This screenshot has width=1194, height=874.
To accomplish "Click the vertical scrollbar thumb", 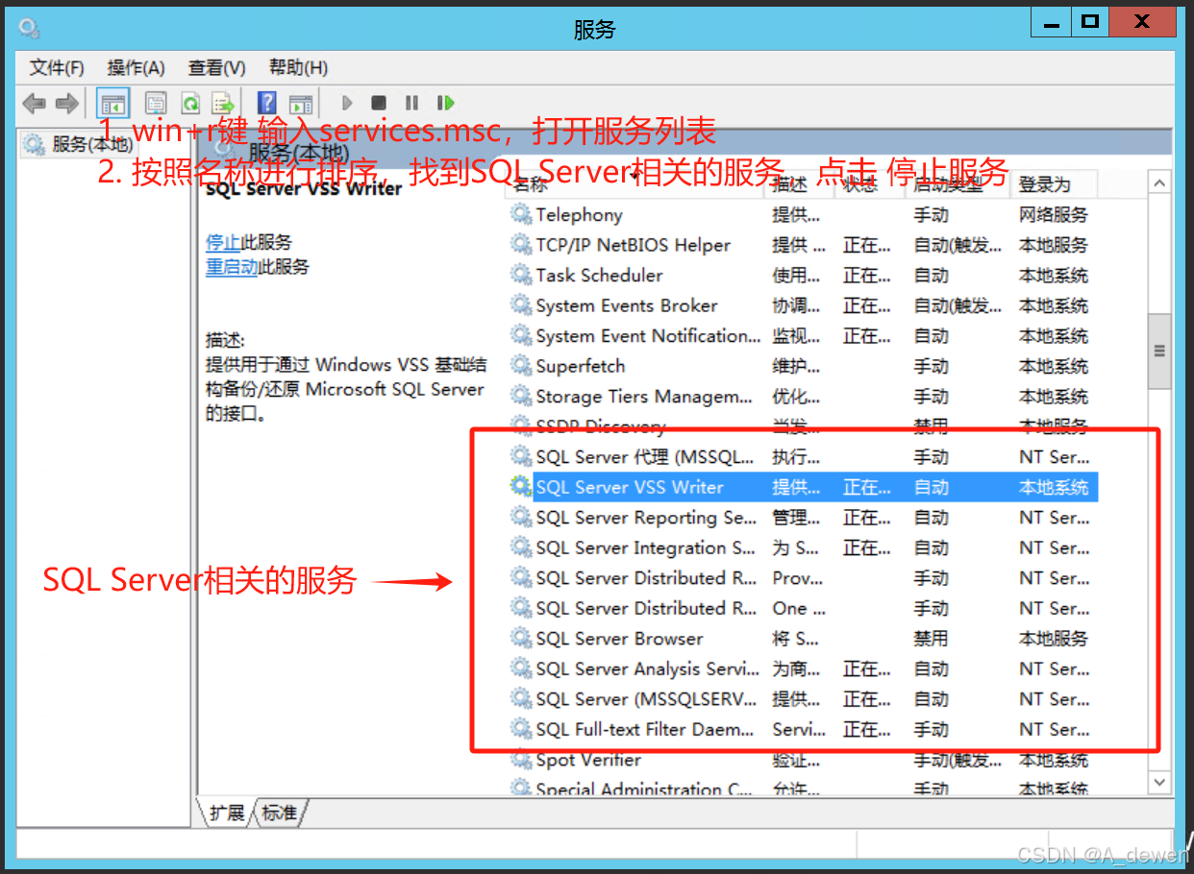I will pos(1160,351).
